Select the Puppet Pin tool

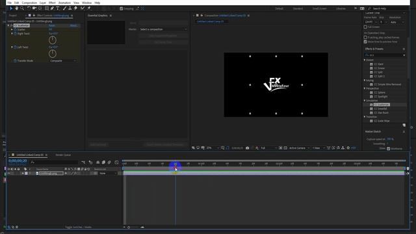89,8
